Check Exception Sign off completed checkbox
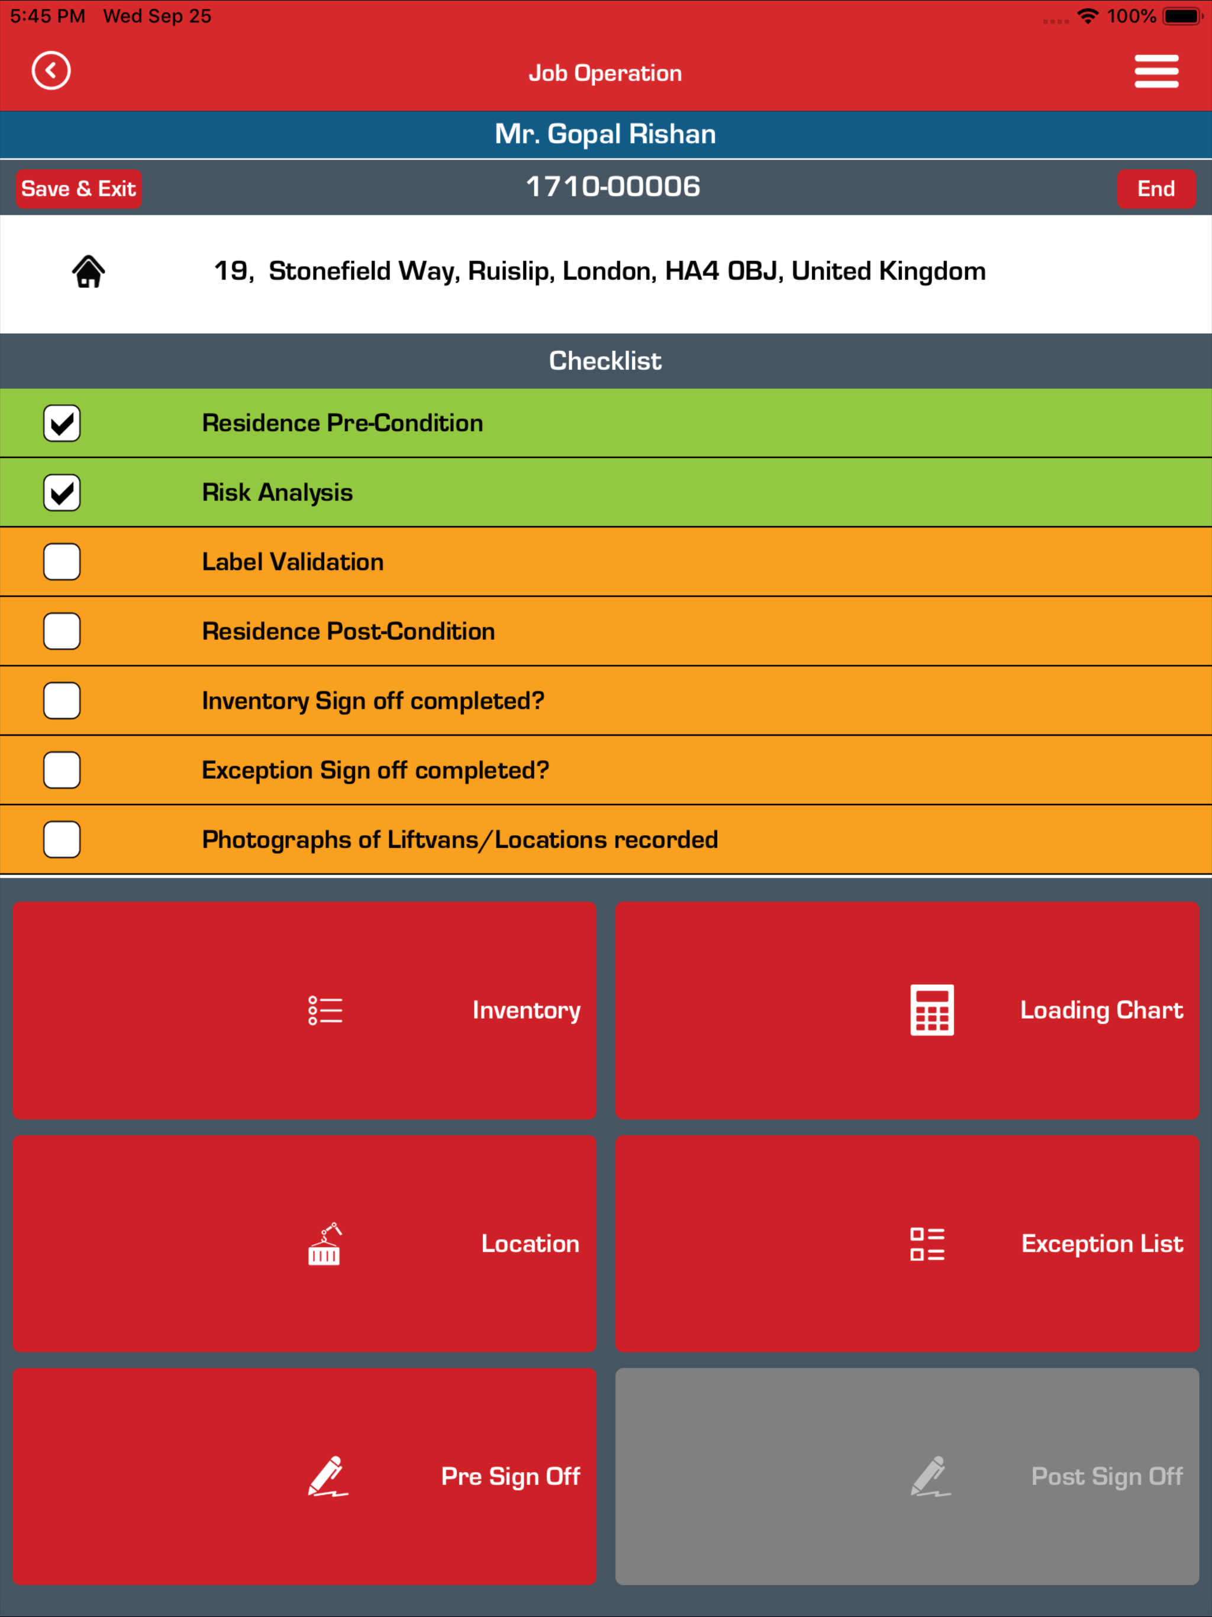 [62, 771]
